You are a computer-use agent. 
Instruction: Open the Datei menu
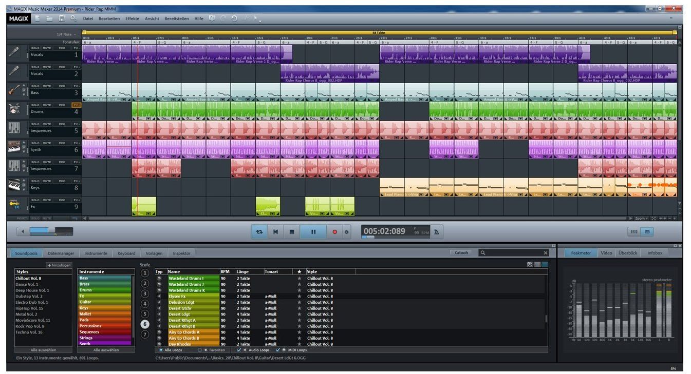88,18
